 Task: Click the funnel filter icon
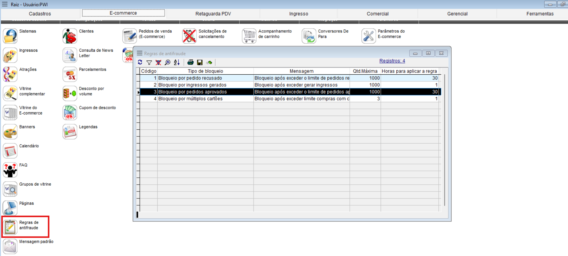click(149, 62)
